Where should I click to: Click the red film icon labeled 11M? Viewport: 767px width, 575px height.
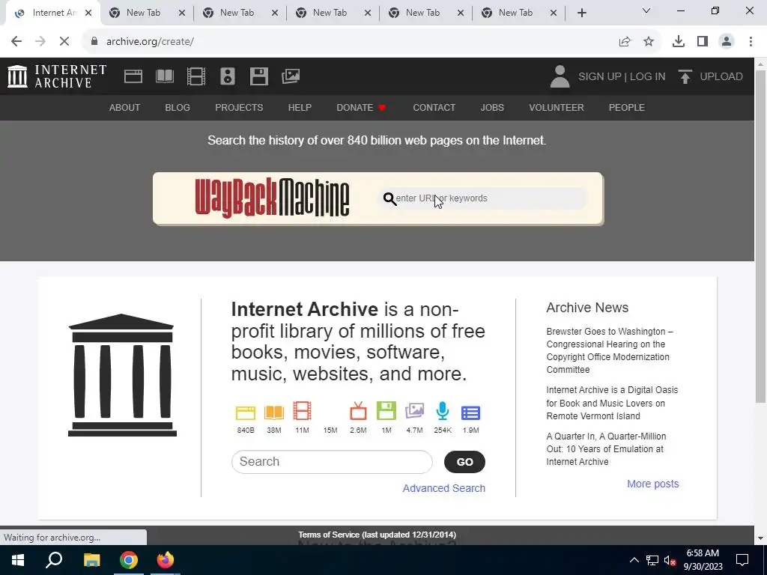pyautogui.click(x=303, y=411)
